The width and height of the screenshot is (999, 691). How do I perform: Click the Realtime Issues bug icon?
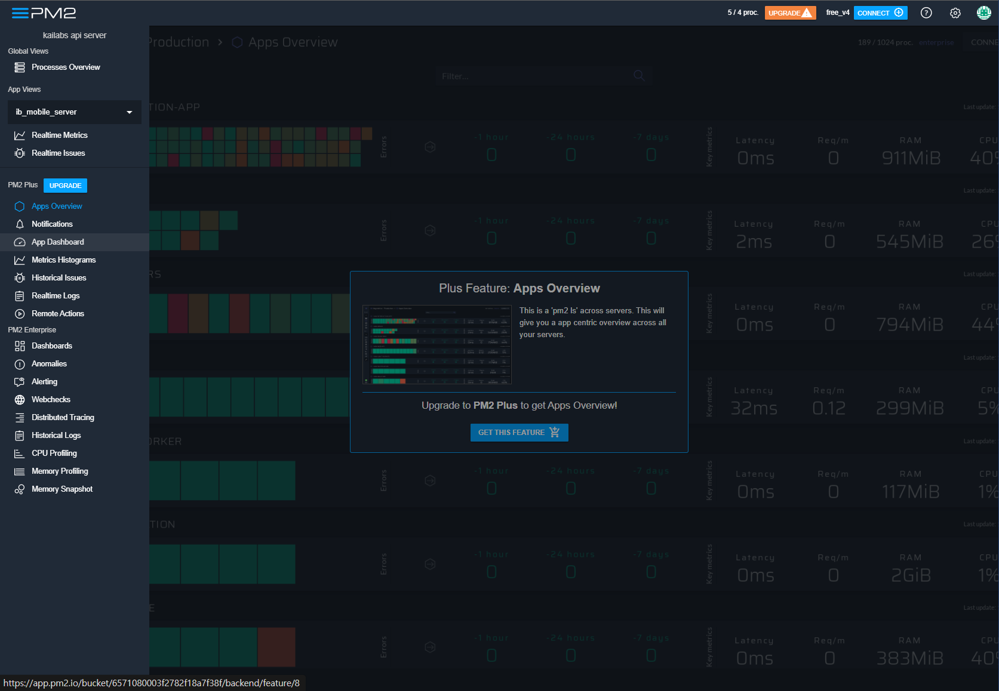tap(20, 153)
